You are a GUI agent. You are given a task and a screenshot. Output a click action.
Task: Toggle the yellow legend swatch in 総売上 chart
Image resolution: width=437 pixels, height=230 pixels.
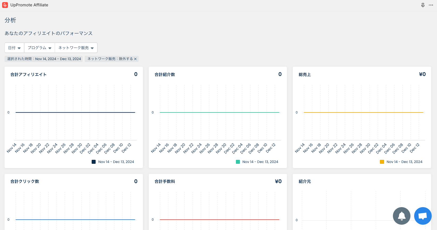point(382,162)
